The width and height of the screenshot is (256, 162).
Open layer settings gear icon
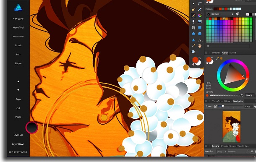(x=252, y=152)
